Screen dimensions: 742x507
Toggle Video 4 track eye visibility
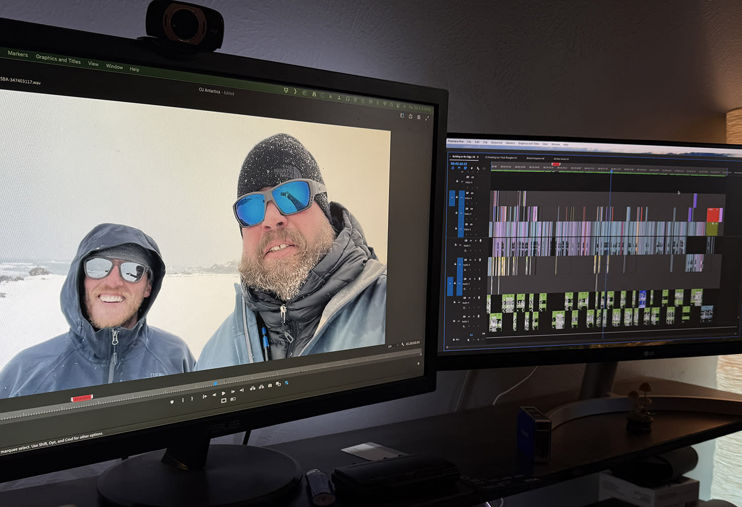click(472, 177)
